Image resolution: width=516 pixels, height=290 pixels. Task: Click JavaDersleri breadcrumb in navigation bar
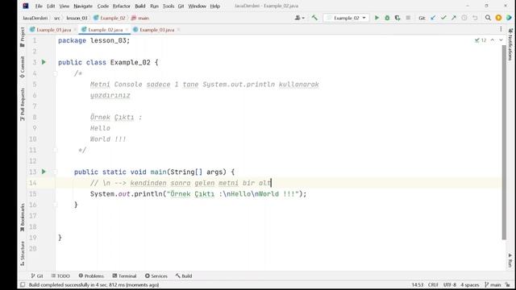coord(35,18)
